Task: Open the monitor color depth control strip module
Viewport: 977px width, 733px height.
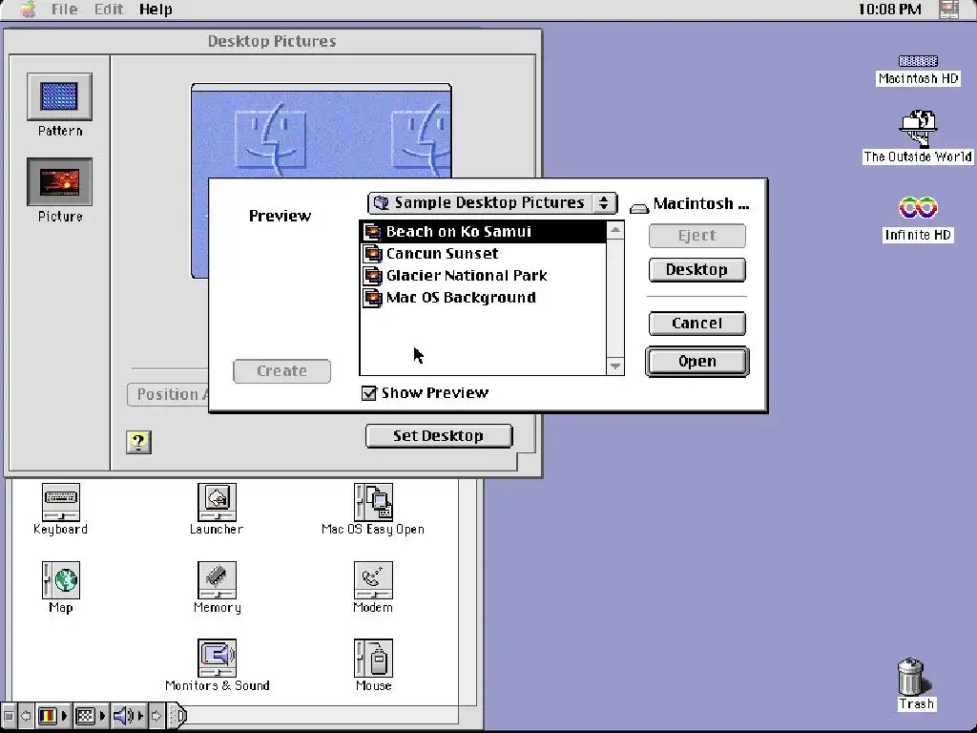Action: point(52,716)
